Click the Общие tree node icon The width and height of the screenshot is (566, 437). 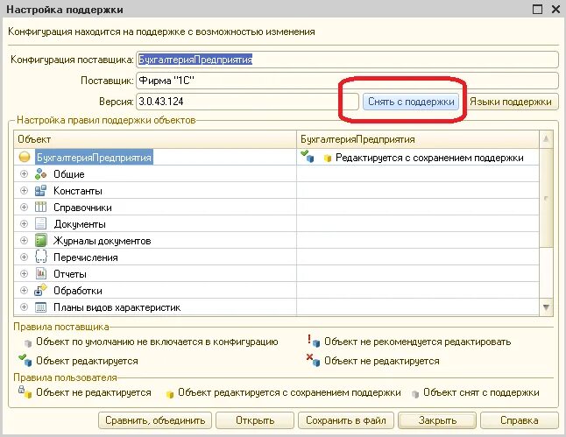pyautogui.click(x=41, y=174)
